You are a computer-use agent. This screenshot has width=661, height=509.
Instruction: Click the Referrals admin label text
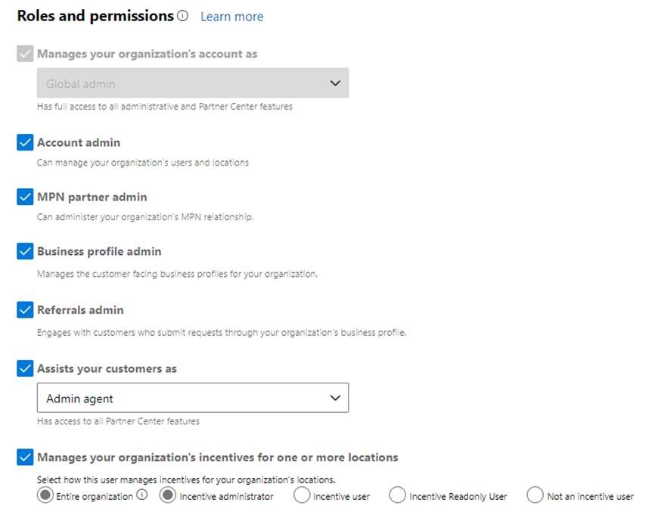pyautogui.click(x=80, y=310)
